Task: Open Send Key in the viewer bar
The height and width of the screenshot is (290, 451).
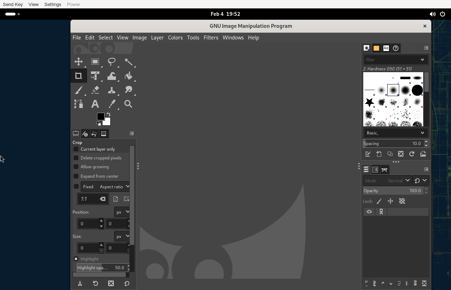Action: (x=13, y=4)
